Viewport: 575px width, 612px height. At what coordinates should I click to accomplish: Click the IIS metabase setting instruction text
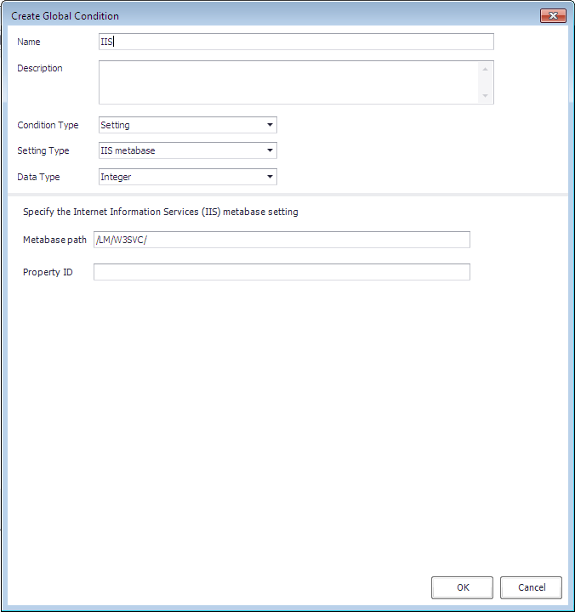click(160, 212)
